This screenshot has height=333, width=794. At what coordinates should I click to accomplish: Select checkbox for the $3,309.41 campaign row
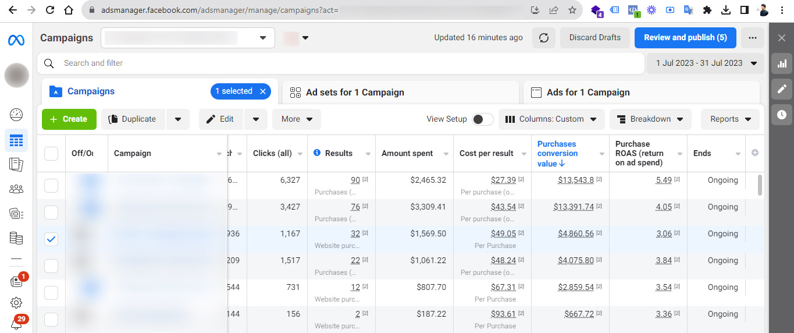click(x=51, y=212)
